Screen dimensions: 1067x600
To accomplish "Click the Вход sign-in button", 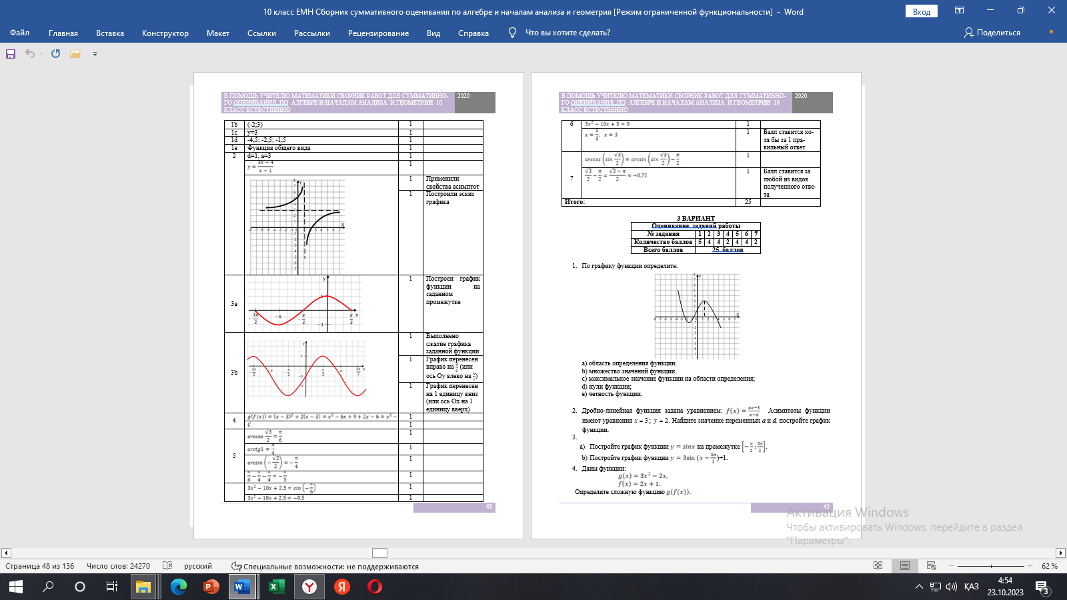I will [922, 11].
